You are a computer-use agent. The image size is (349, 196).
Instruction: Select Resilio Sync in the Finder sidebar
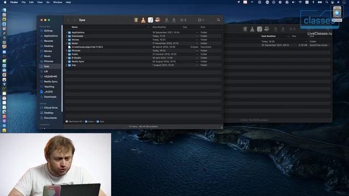[50, 82]
